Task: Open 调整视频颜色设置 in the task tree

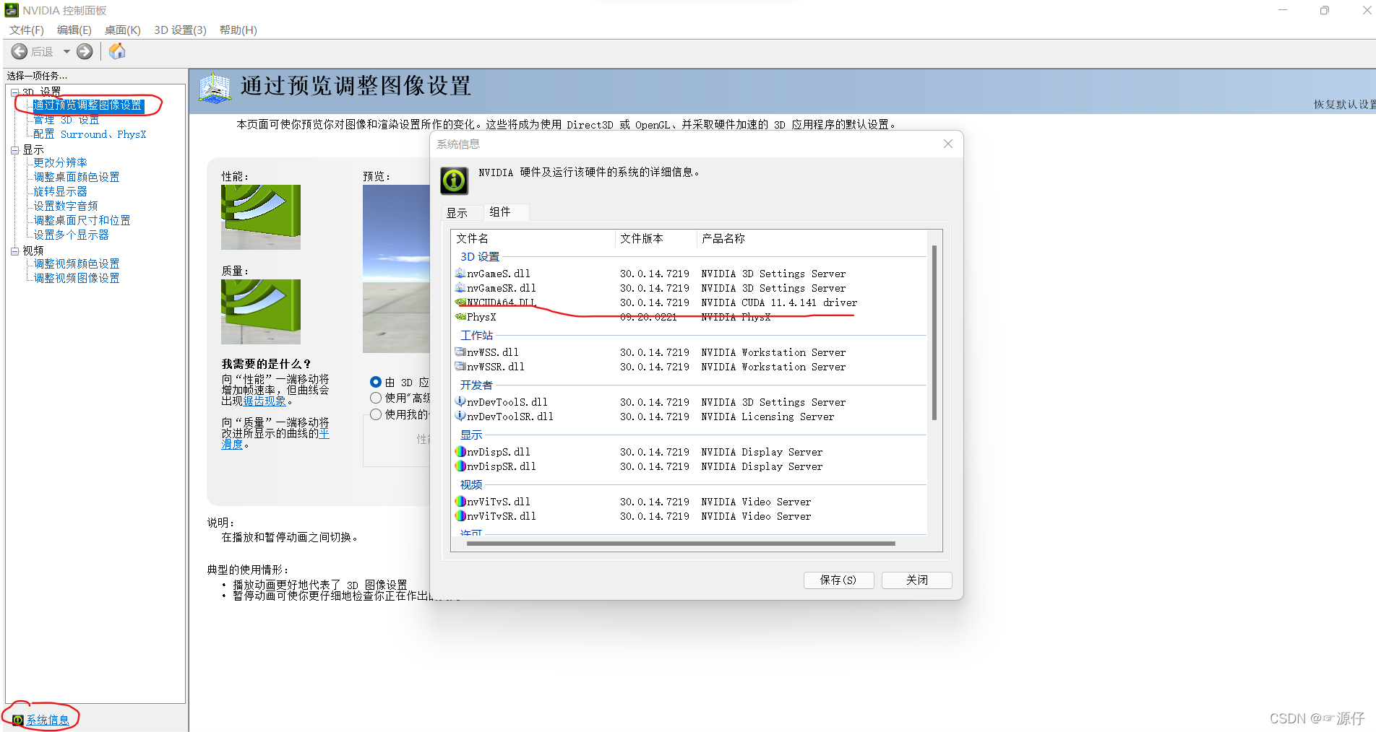Action: pos(77,263)
